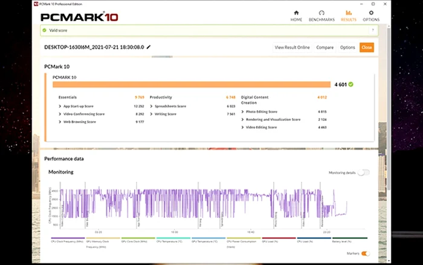Click View Result Online button

coord(292,47)
